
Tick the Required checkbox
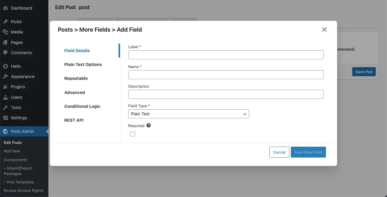tap(133, 134)
